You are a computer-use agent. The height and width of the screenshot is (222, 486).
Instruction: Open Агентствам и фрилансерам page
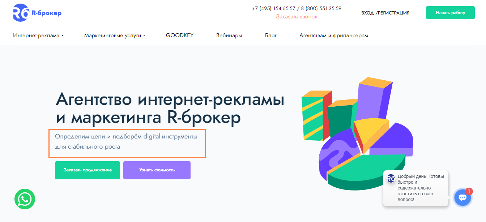click(334, 35)
